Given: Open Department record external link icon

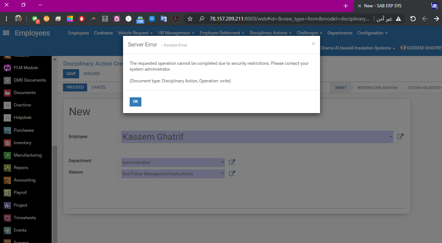Looking at the screenshot, I should 232,162.
